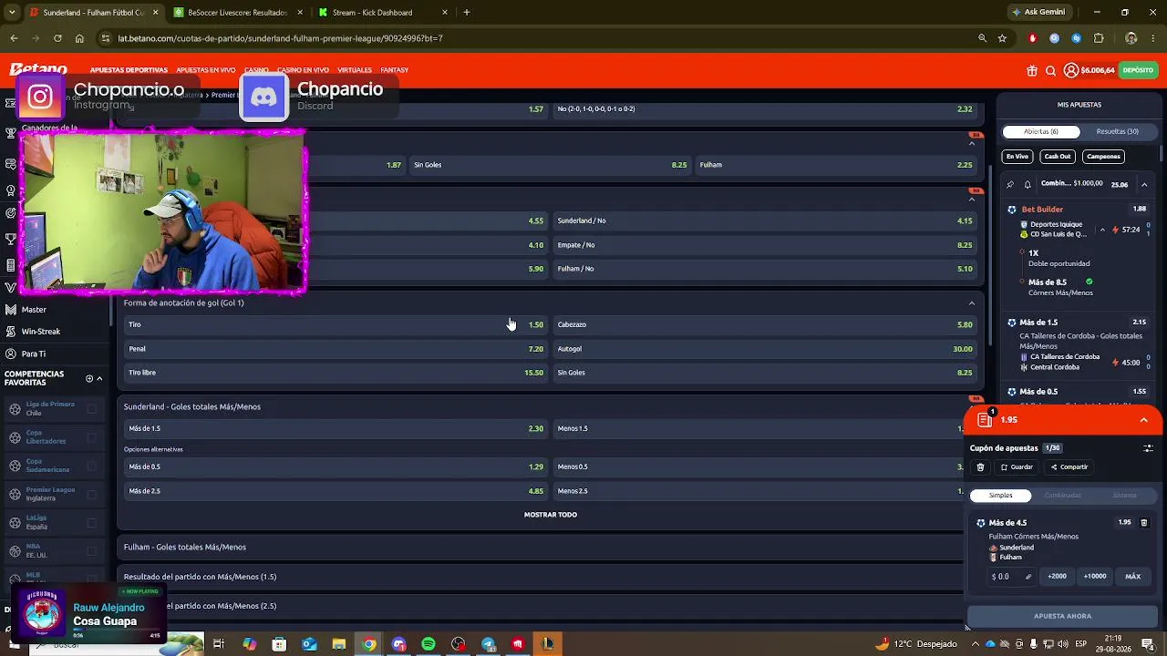Open the Chrome tab search dropdown
1167x656 pixels.
(x=12, y=13)
